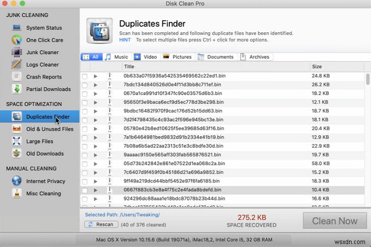Expand the 7d2f4798435c4c93ac2f596e945bc13e.bin group
Image resolution: width=371 pixels, height=247 pixels.
point(95,120)
